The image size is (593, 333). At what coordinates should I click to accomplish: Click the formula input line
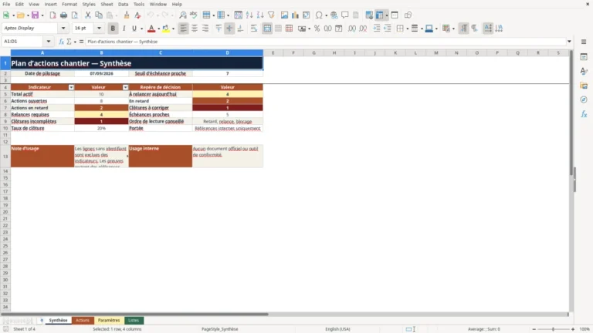(x=325, y=42)
